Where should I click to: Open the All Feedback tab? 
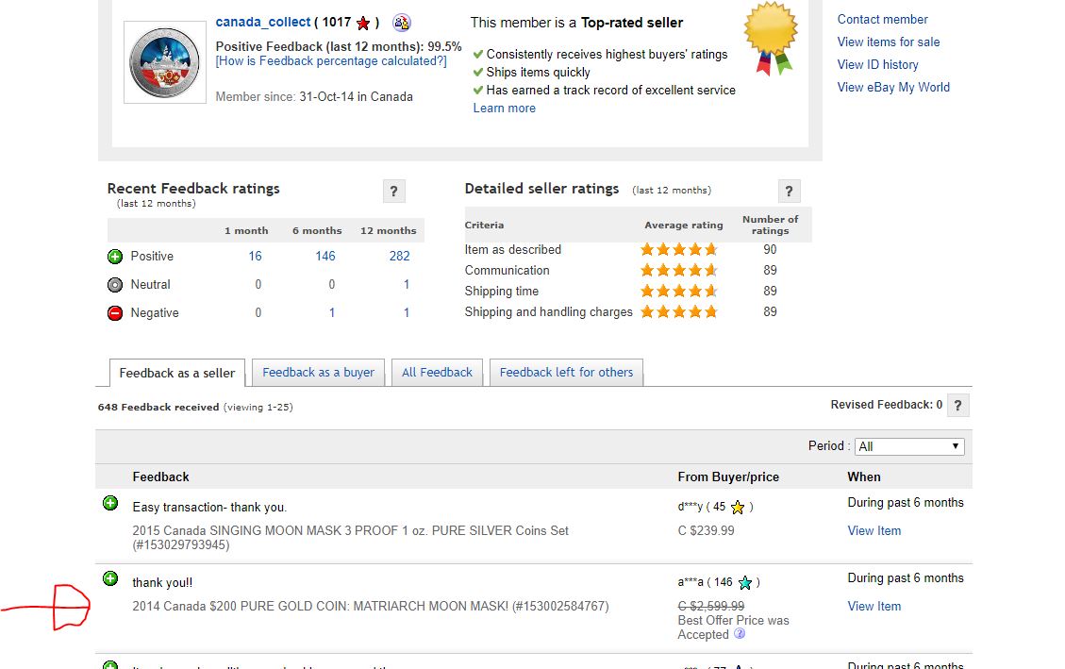437,372
